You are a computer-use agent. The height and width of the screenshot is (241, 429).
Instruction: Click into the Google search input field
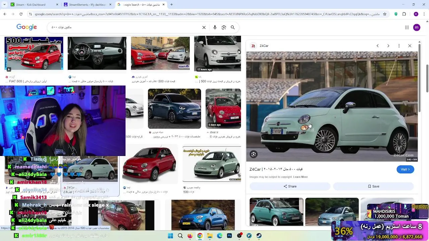tap(124, 27)
